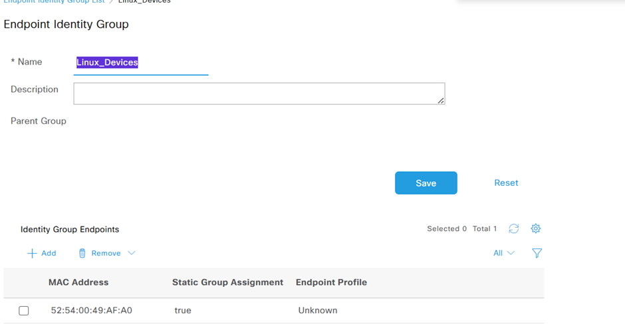
Task: Click the Unknown endpoint profile cell
Action: coord(318,310)
